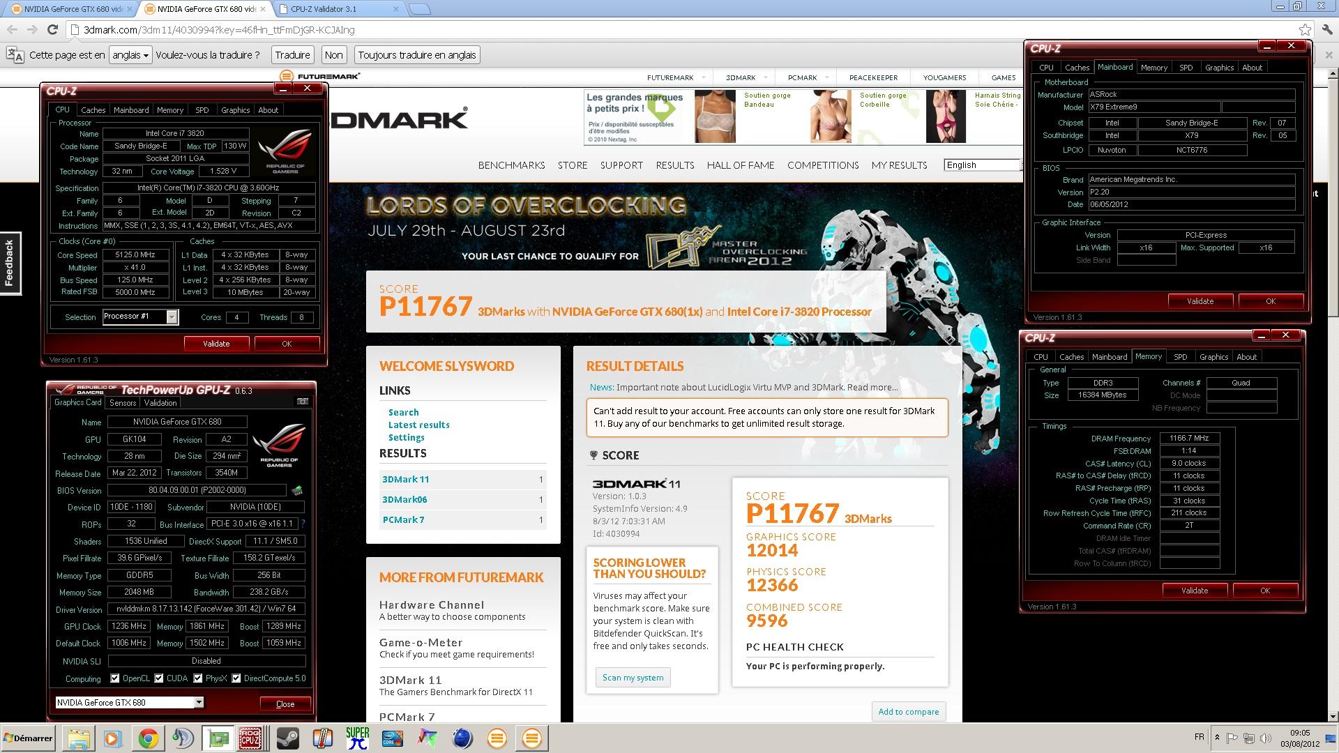Open the Processor #1 selection dropdown
The height and width of the screenshot is (753, 1339).
pos(140,317)
